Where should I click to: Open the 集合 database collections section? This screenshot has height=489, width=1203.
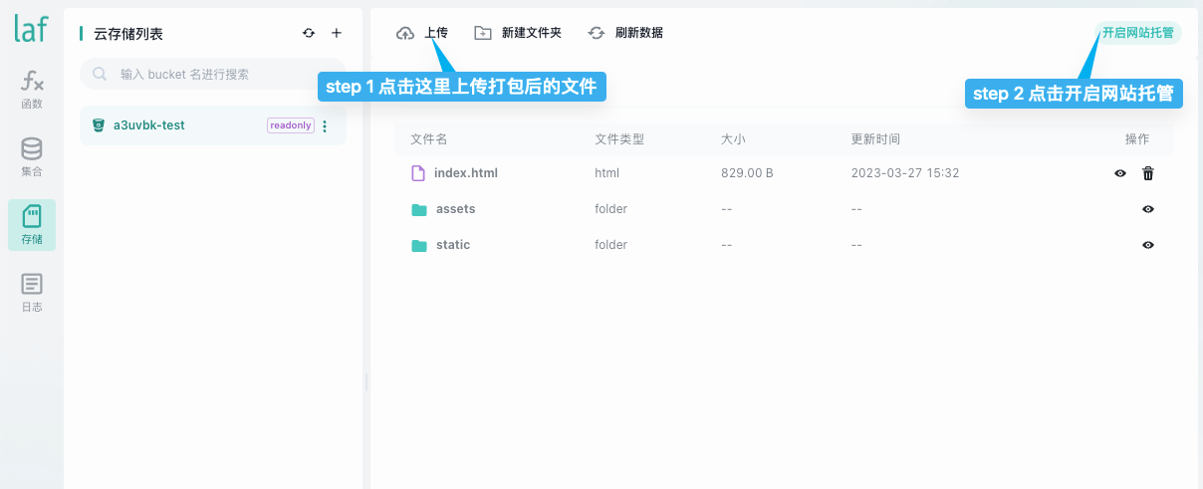pyautogui.click(x=32, y=157)
